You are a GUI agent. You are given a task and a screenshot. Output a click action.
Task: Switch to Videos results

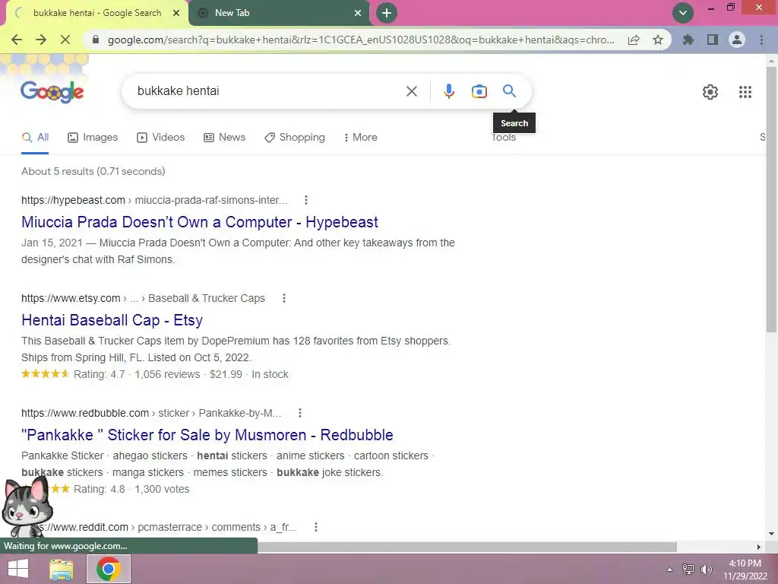(161, 138)
